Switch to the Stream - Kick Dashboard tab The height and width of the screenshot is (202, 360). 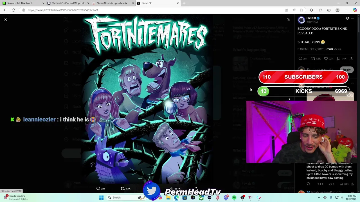click(23, 3)
